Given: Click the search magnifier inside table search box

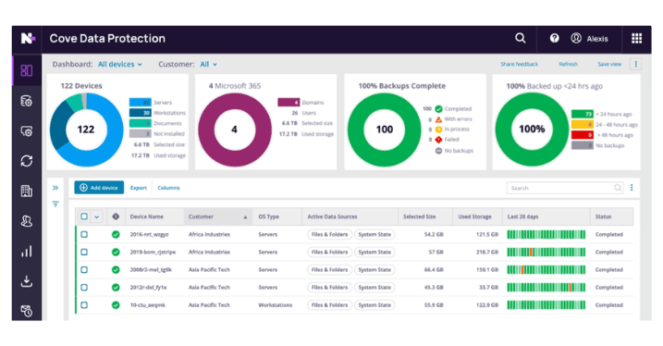Looking at the screenshot, I should (618, 188).
